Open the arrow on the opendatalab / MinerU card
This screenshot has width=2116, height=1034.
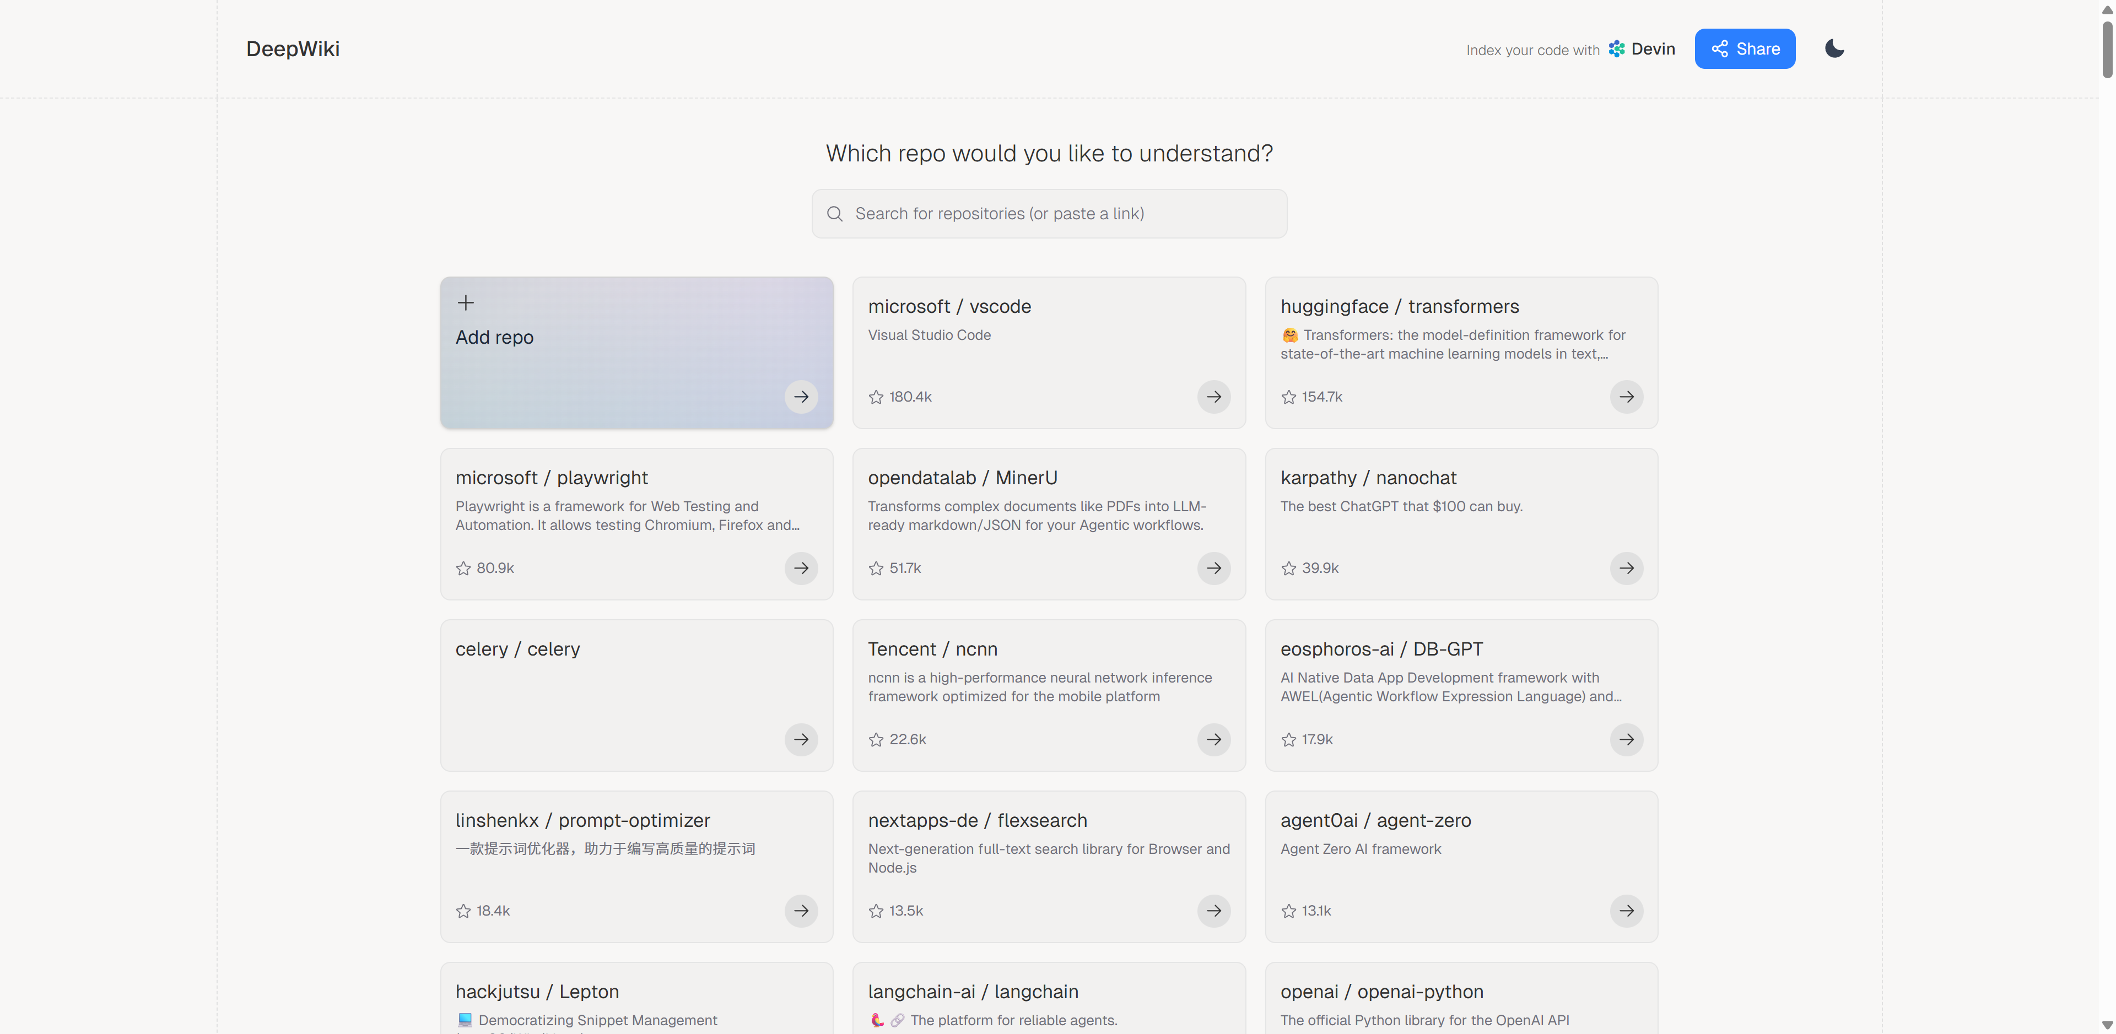coord(1213,569)
